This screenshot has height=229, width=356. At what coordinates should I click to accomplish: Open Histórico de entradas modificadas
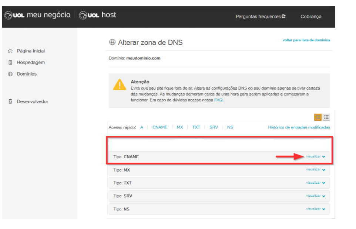[x=299, y=127]
